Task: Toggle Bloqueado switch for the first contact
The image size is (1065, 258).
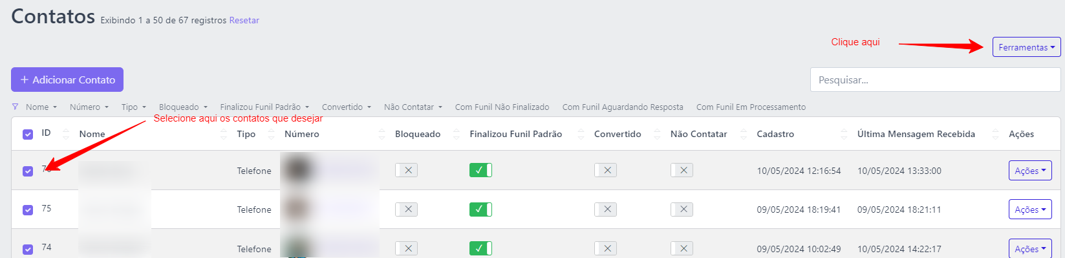Action: 406,170
